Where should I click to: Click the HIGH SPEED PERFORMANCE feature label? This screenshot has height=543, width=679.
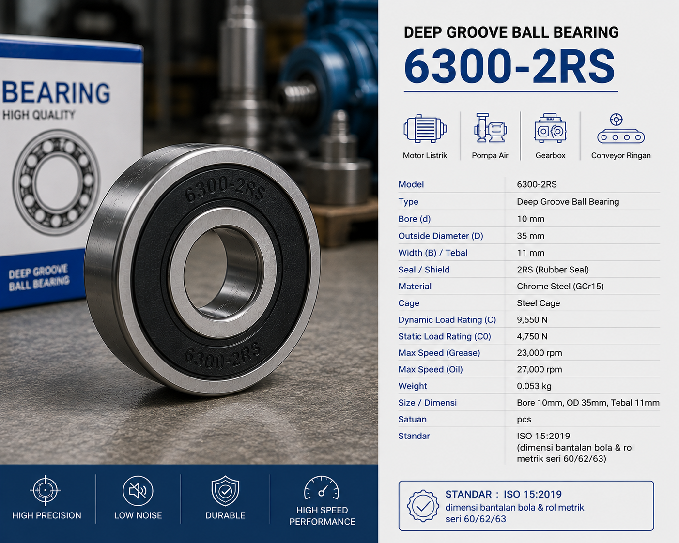coord(322,516)
